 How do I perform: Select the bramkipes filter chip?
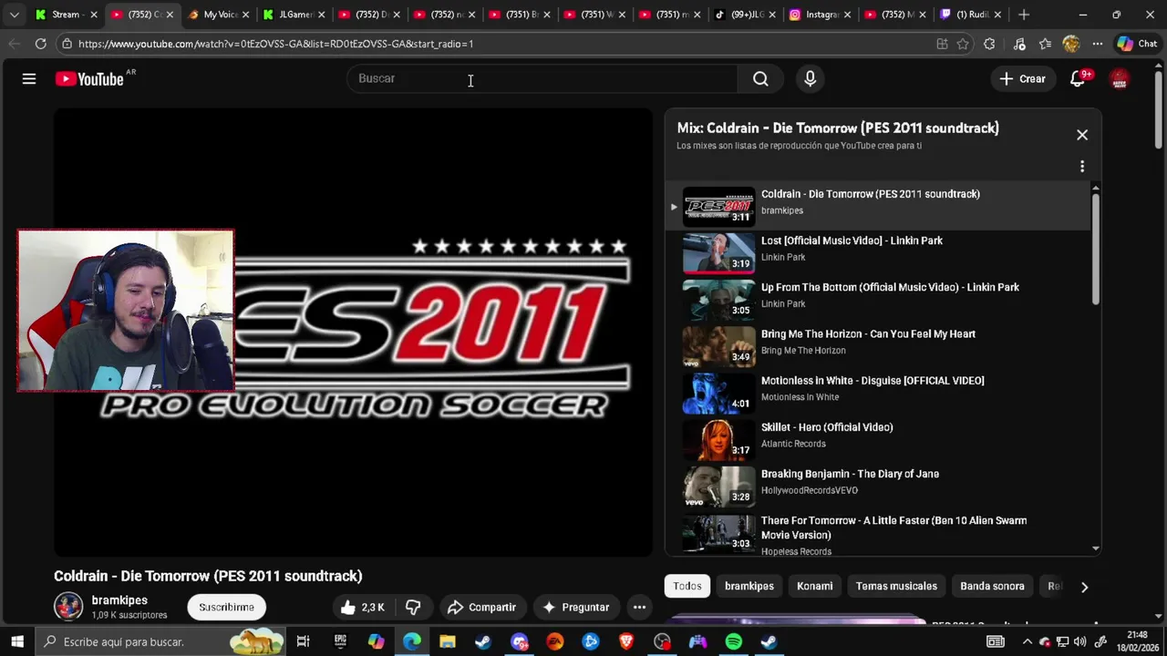749,586
